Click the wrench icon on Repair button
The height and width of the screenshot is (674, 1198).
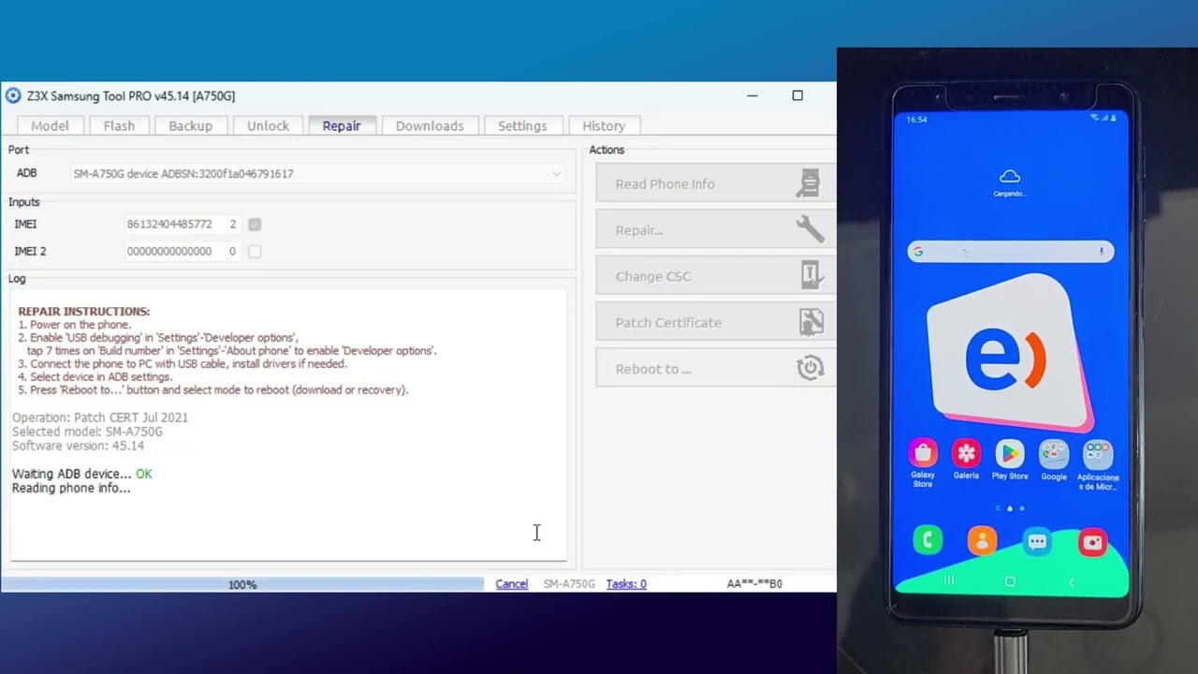pyautogui.click(x=810, y=229)
